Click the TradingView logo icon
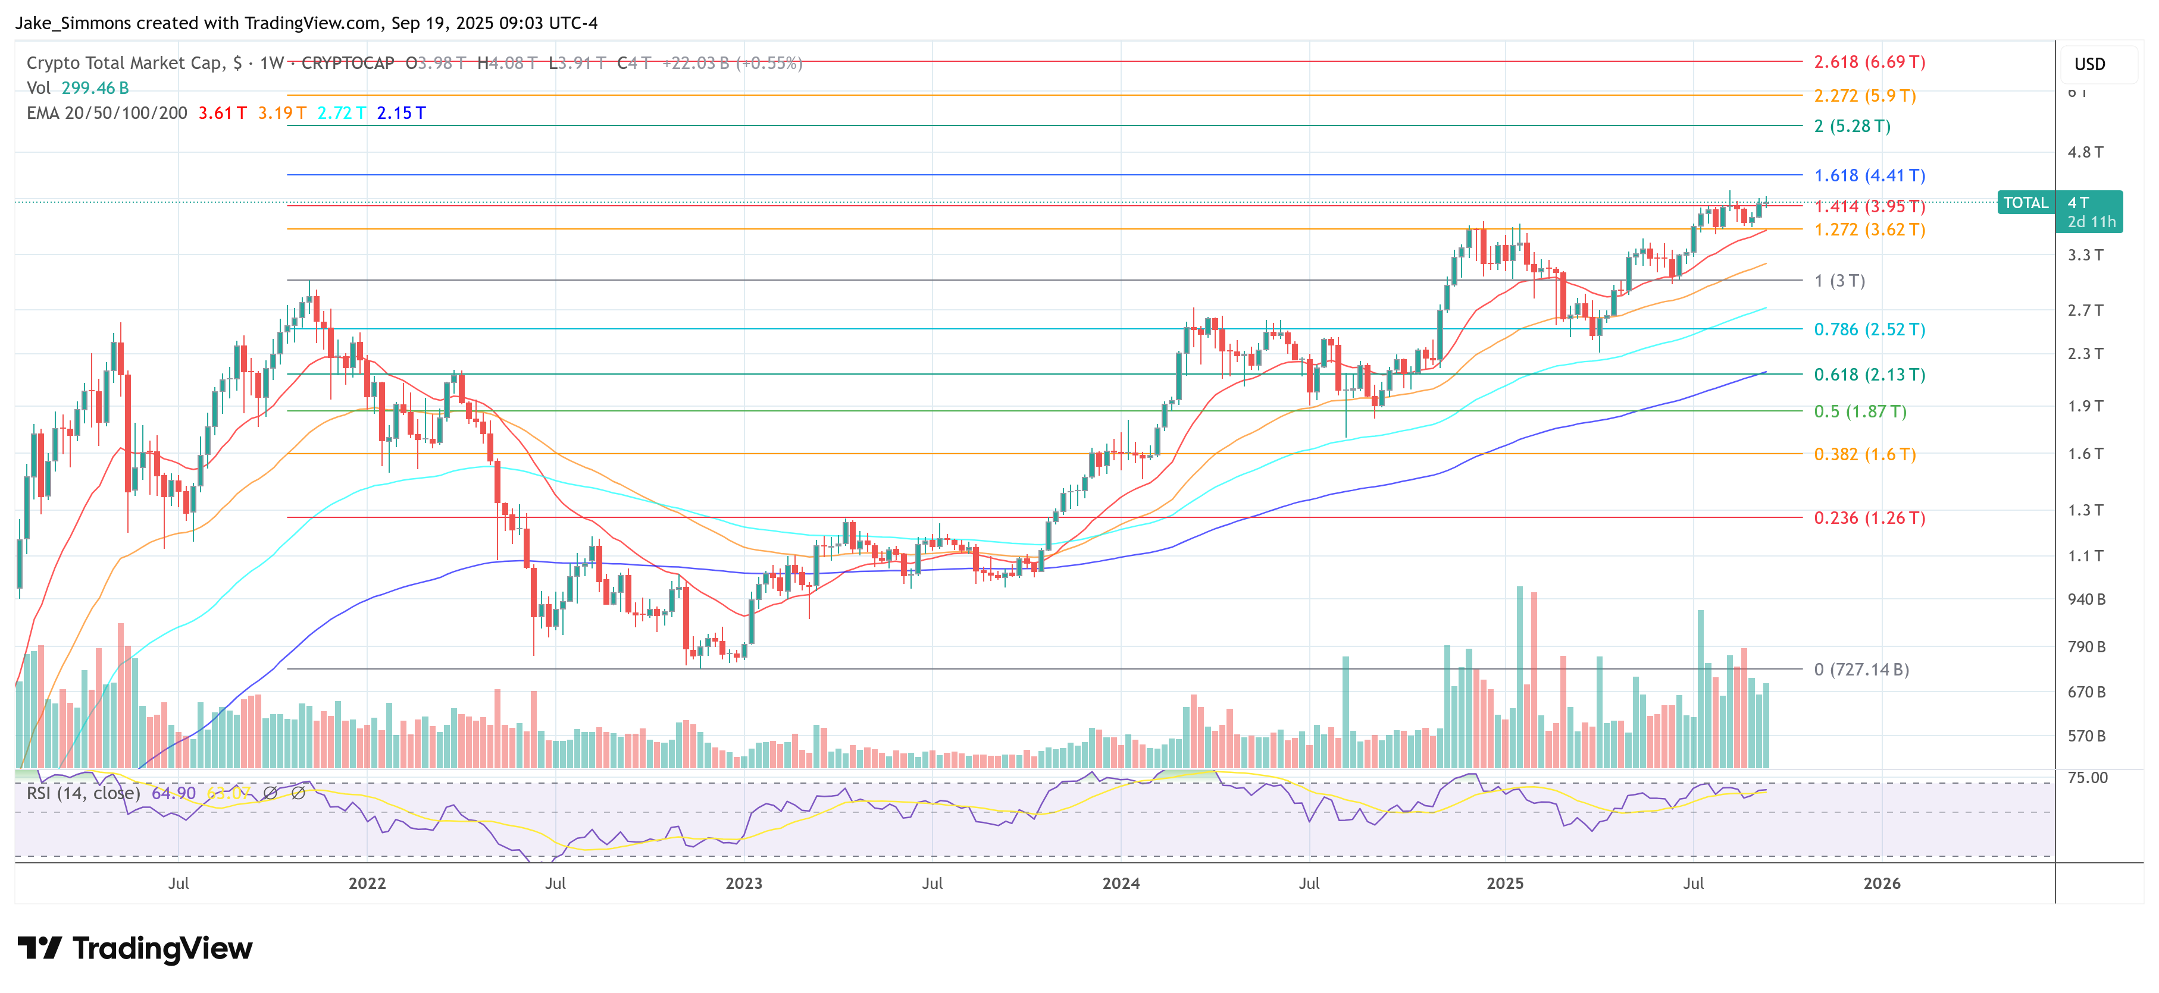Screen dimensions: 2159x993 pos(39,948)
